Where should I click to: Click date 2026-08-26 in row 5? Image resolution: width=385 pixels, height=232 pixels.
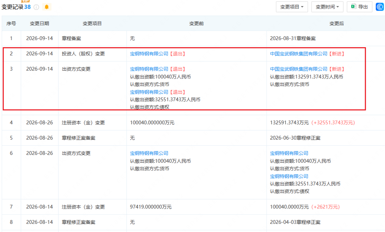40,138
